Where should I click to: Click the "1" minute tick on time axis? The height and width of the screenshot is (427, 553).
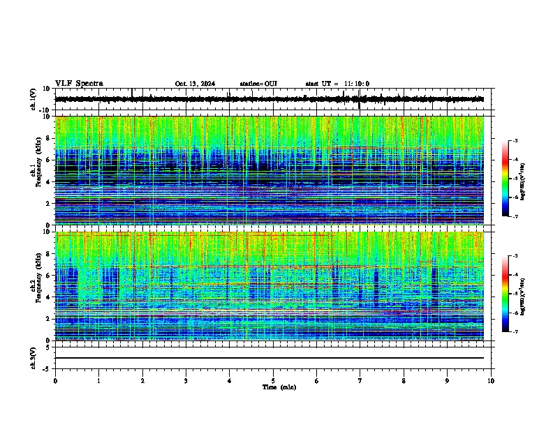(x=99, y=381)
